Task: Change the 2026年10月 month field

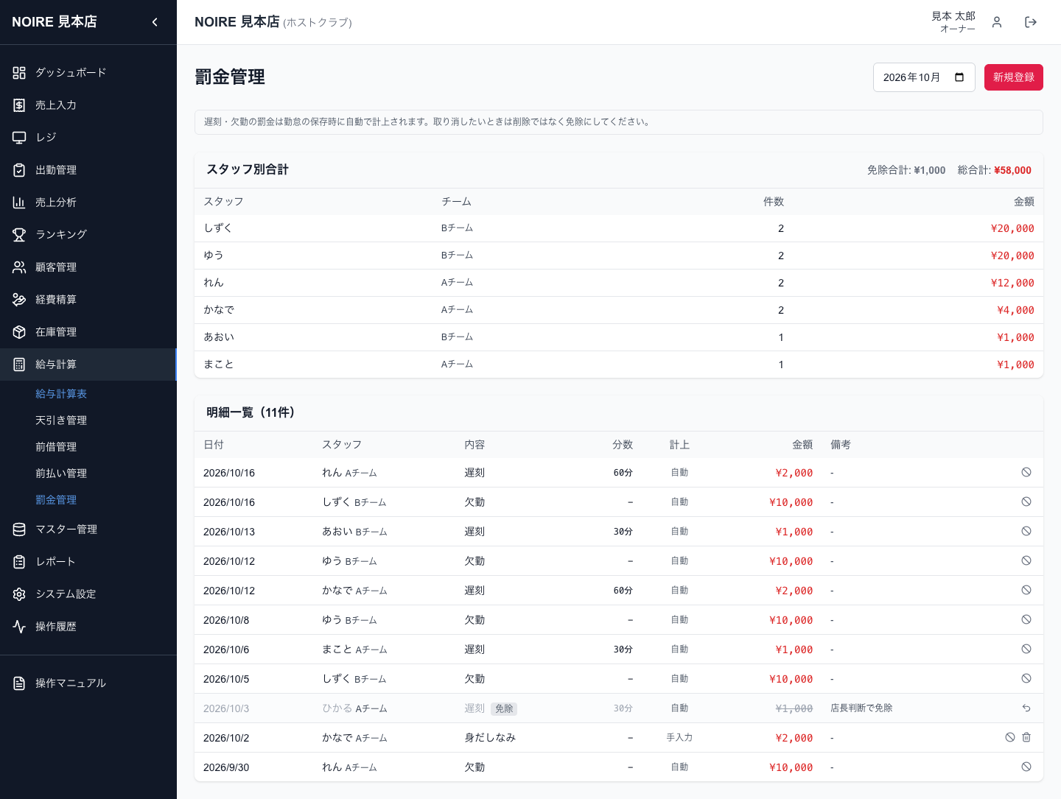Action: click(924, 77)
